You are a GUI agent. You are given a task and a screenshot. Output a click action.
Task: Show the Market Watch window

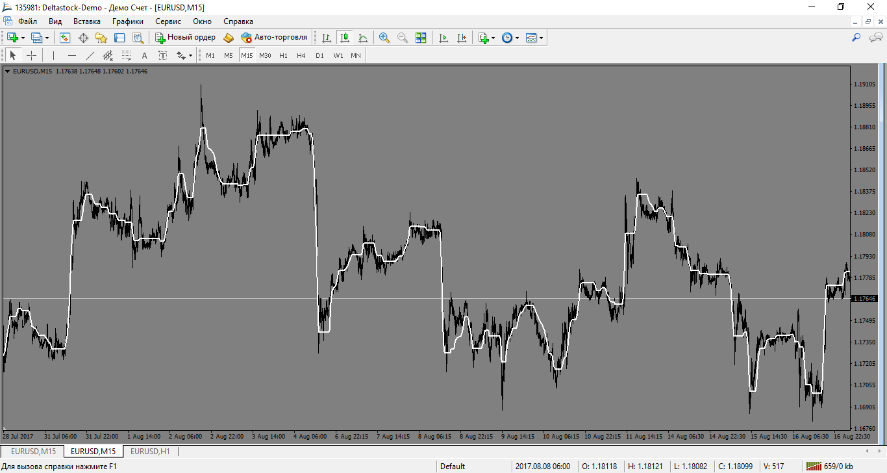coord(65,38)
